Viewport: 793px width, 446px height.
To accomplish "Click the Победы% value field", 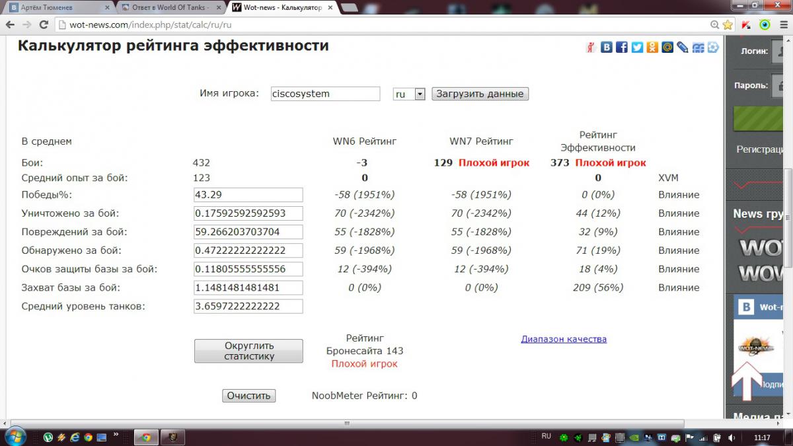I will tap(248, 195).
